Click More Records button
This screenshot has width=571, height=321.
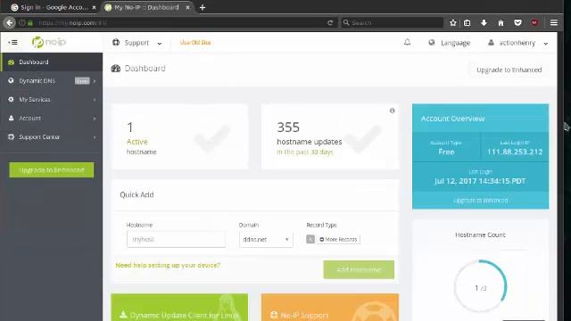[338, 240]
